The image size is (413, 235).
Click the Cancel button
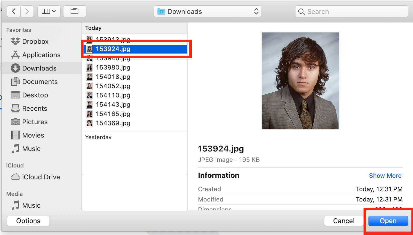pos(344,221)
